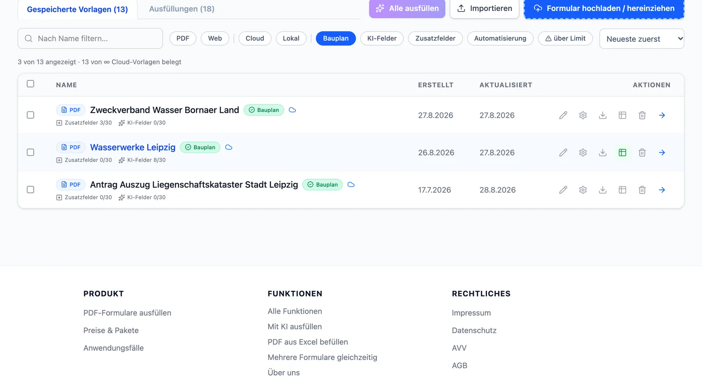Viewport: 702px width, 383px height.
Task: Select Gespeicherte Vorlagen (13) tab
Action: 77,9
